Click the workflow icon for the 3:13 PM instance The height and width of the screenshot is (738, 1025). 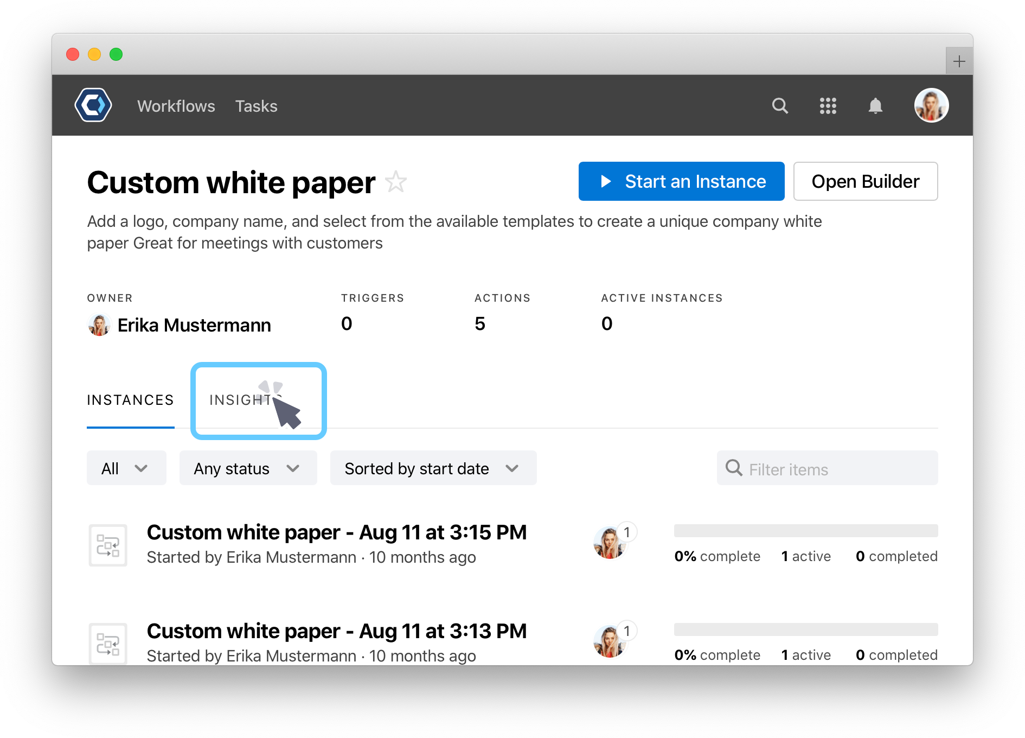pyautogui.click(x=108, y=644)
